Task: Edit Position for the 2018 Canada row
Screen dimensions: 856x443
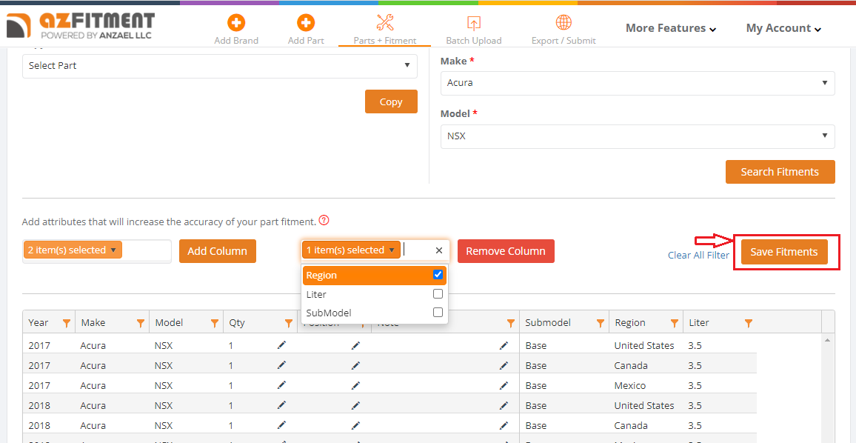Action: [356, 425]
